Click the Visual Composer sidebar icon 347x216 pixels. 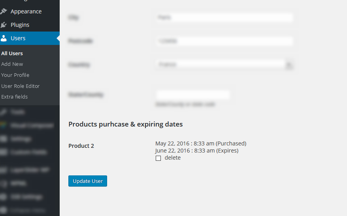point(4,125)
